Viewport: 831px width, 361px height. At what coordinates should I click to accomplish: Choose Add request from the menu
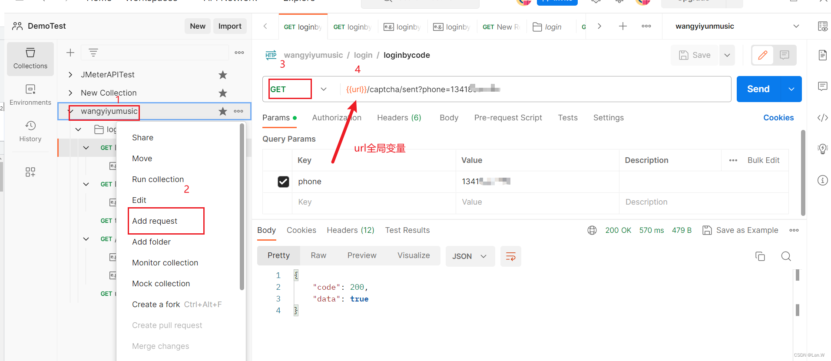(x=155, y=221)
